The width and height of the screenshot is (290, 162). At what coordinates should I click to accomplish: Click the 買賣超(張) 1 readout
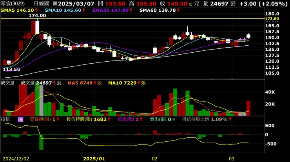click(44, 119)
